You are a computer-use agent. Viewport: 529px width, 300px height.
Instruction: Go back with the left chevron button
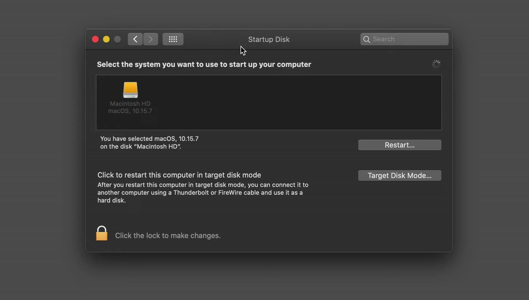click(x=135, y=39)
